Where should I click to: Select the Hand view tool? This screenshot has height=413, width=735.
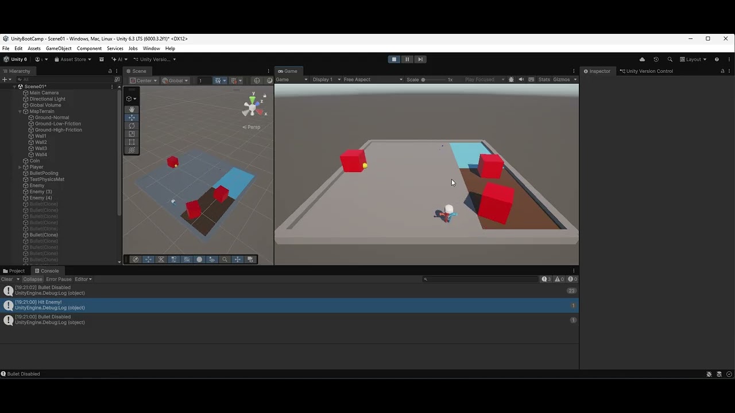[x=131, y=109]
